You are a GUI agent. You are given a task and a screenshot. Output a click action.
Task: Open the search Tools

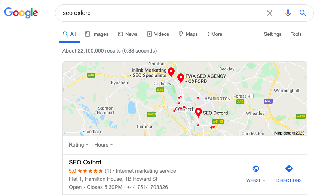tap(296, 34)
